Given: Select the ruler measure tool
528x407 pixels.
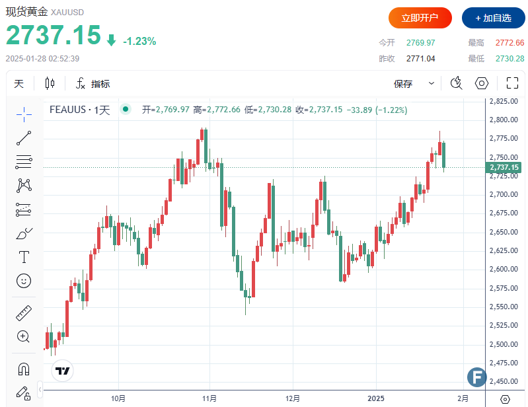Looking at the screenshot, I should [x=24, y=313].
